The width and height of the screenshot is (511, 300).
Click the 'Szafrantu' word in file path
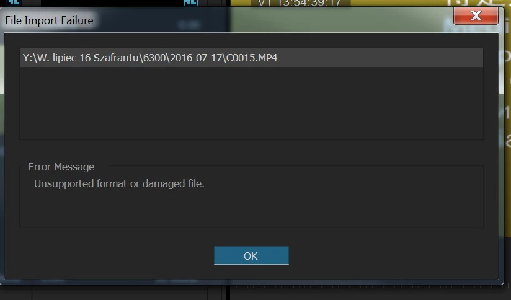(x=116, y=58)
